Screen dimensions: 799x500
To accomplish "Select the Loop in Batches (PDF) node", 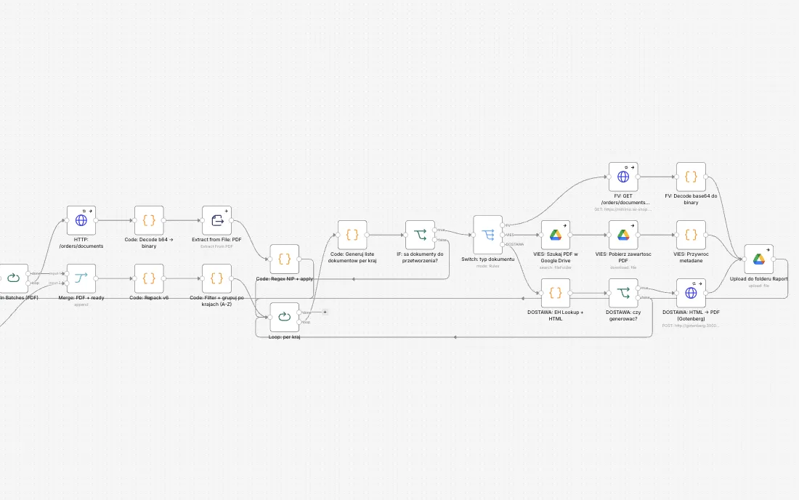I will point(13,278).
